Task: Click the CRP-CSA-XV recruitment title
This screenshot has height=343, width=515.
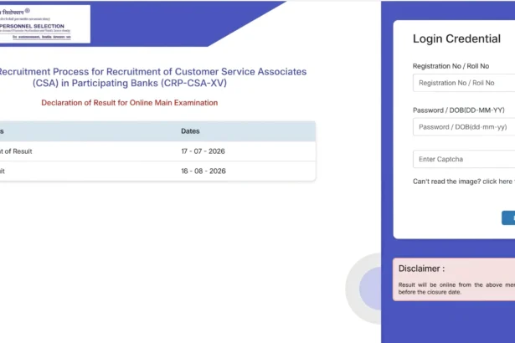Action: [x=152, y=77]
